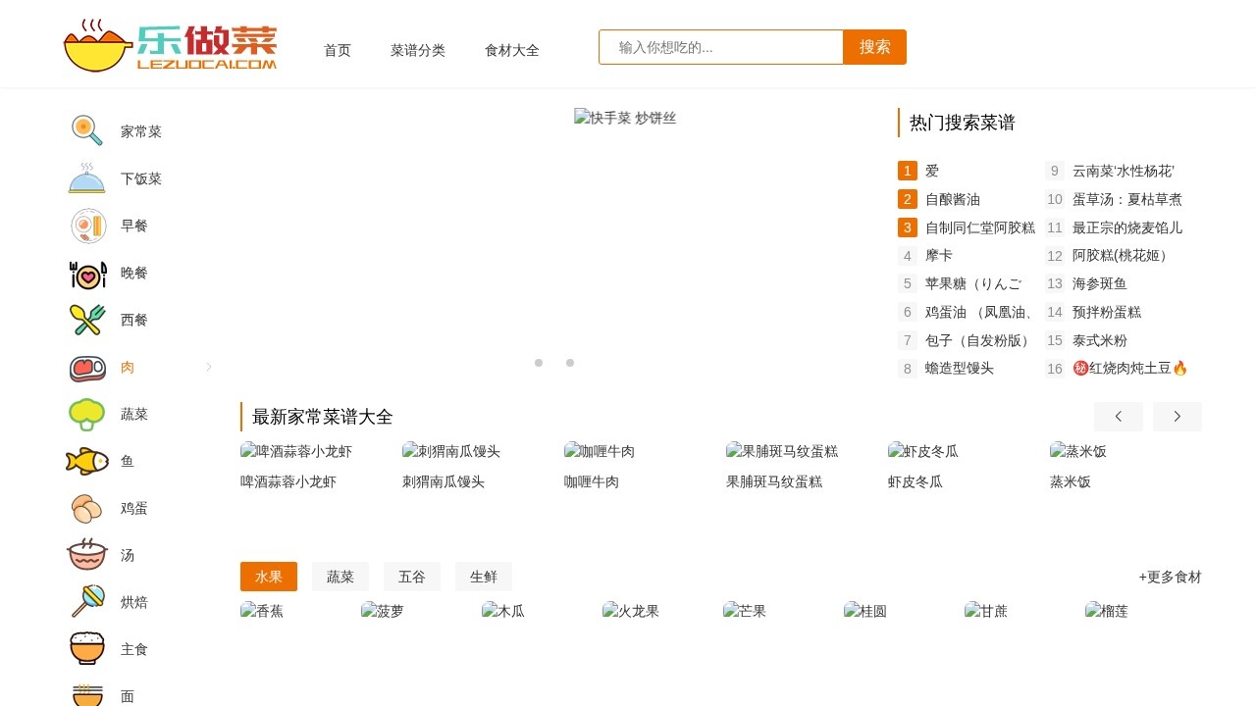Click the left arrow above hot recipes
This screenshot has width=1256, height=706.
[1118, 416]
